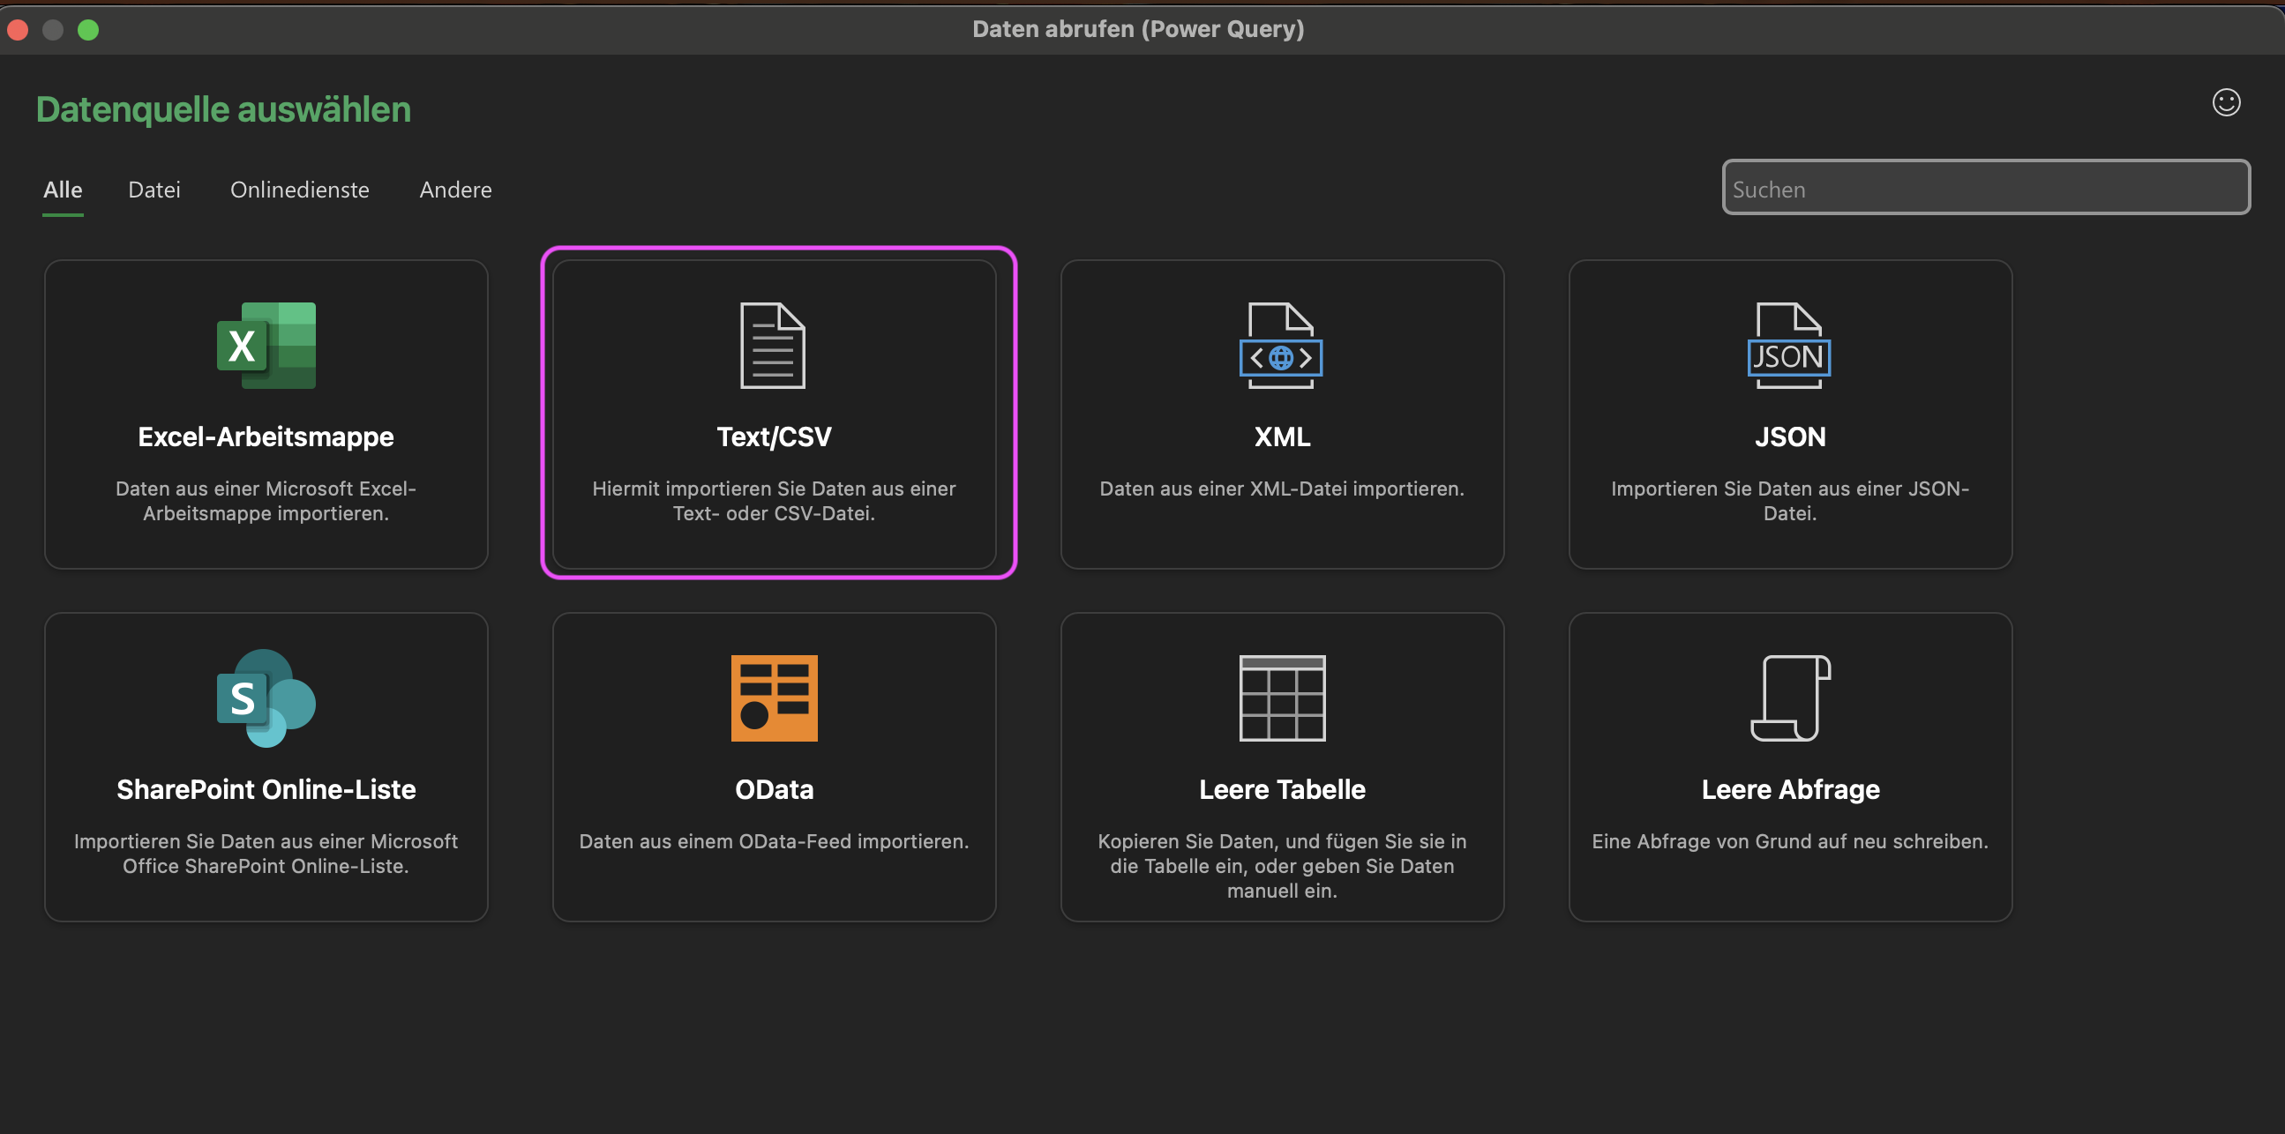
Task: Open the smiley feedback icon
Action: 2226,103
